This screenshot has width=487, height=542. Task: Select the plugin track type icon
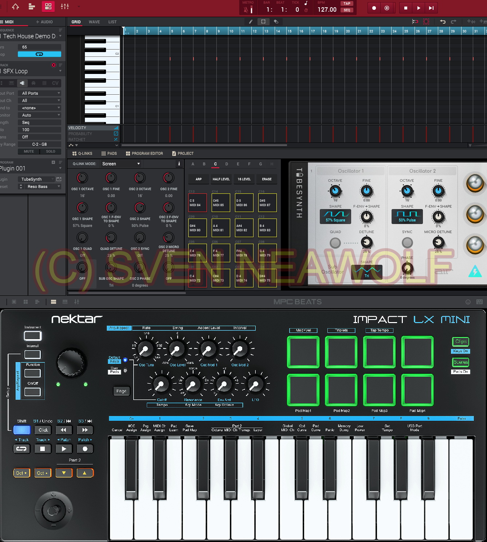[x=22, y=83]
